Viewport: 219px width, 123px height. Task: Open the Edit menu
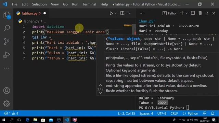[x=25, y=4]
